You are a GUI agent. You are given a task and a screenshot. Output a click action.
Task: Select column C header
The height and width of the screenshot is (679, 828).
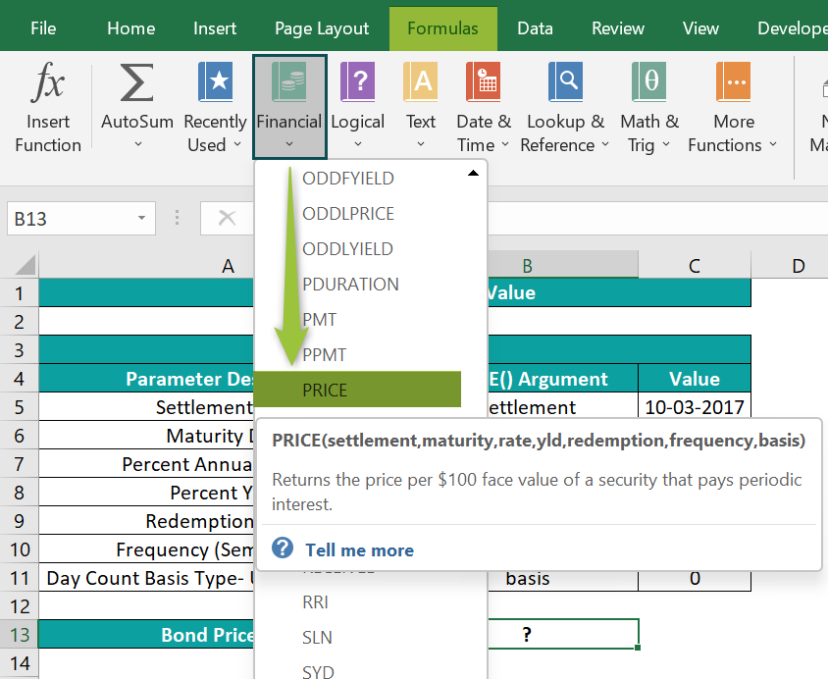click(x=695, y=266)
